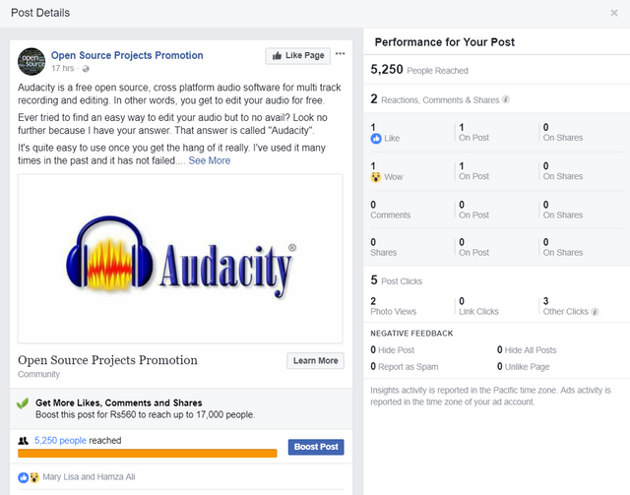The width and height of the screenshot is (630, 495).
Task: Click the globe privacy icon beside 17 hrs
Action: click(86, 69)
